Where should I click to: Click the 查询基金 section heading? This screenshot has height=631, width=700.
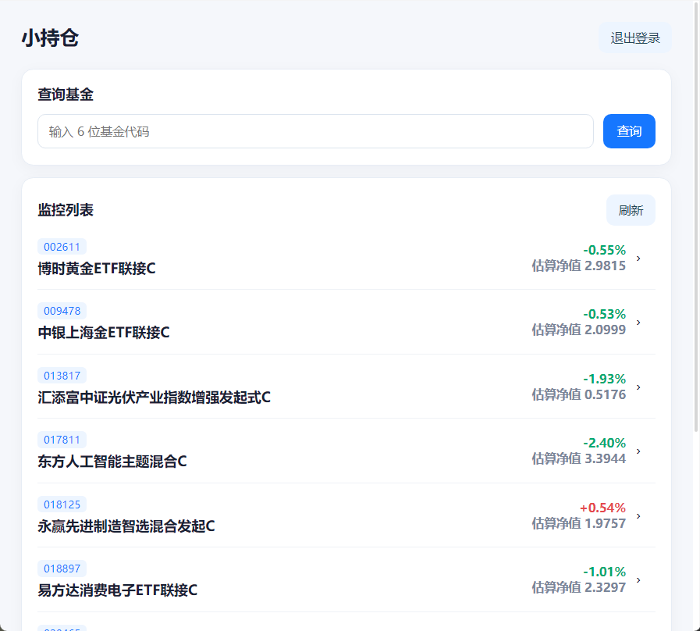66,94
